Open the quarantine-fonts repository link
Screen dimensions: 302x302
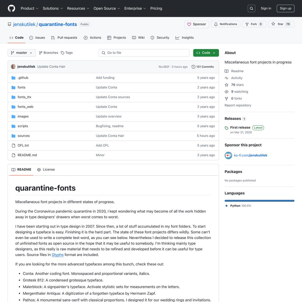point(58,24)
